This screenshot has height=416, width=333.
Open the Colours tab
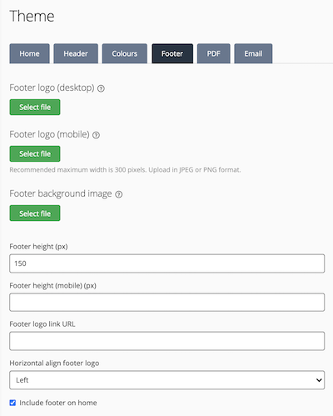pyautogui.click(x=125, y=53)
